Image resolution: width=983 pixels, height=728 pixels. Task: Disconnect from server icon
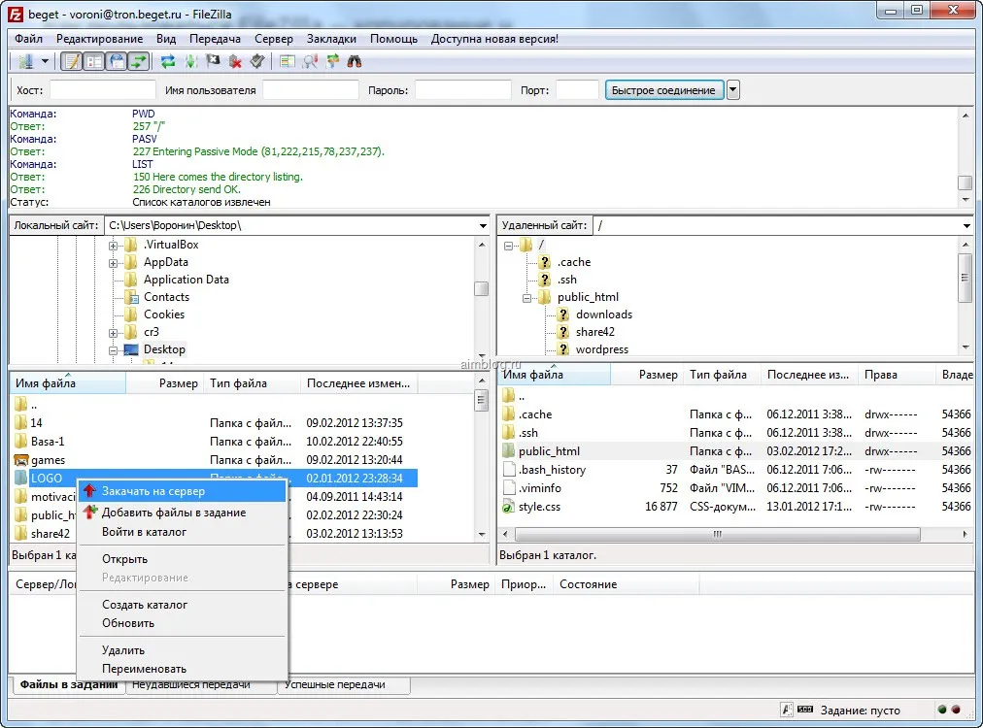(235, 61)
